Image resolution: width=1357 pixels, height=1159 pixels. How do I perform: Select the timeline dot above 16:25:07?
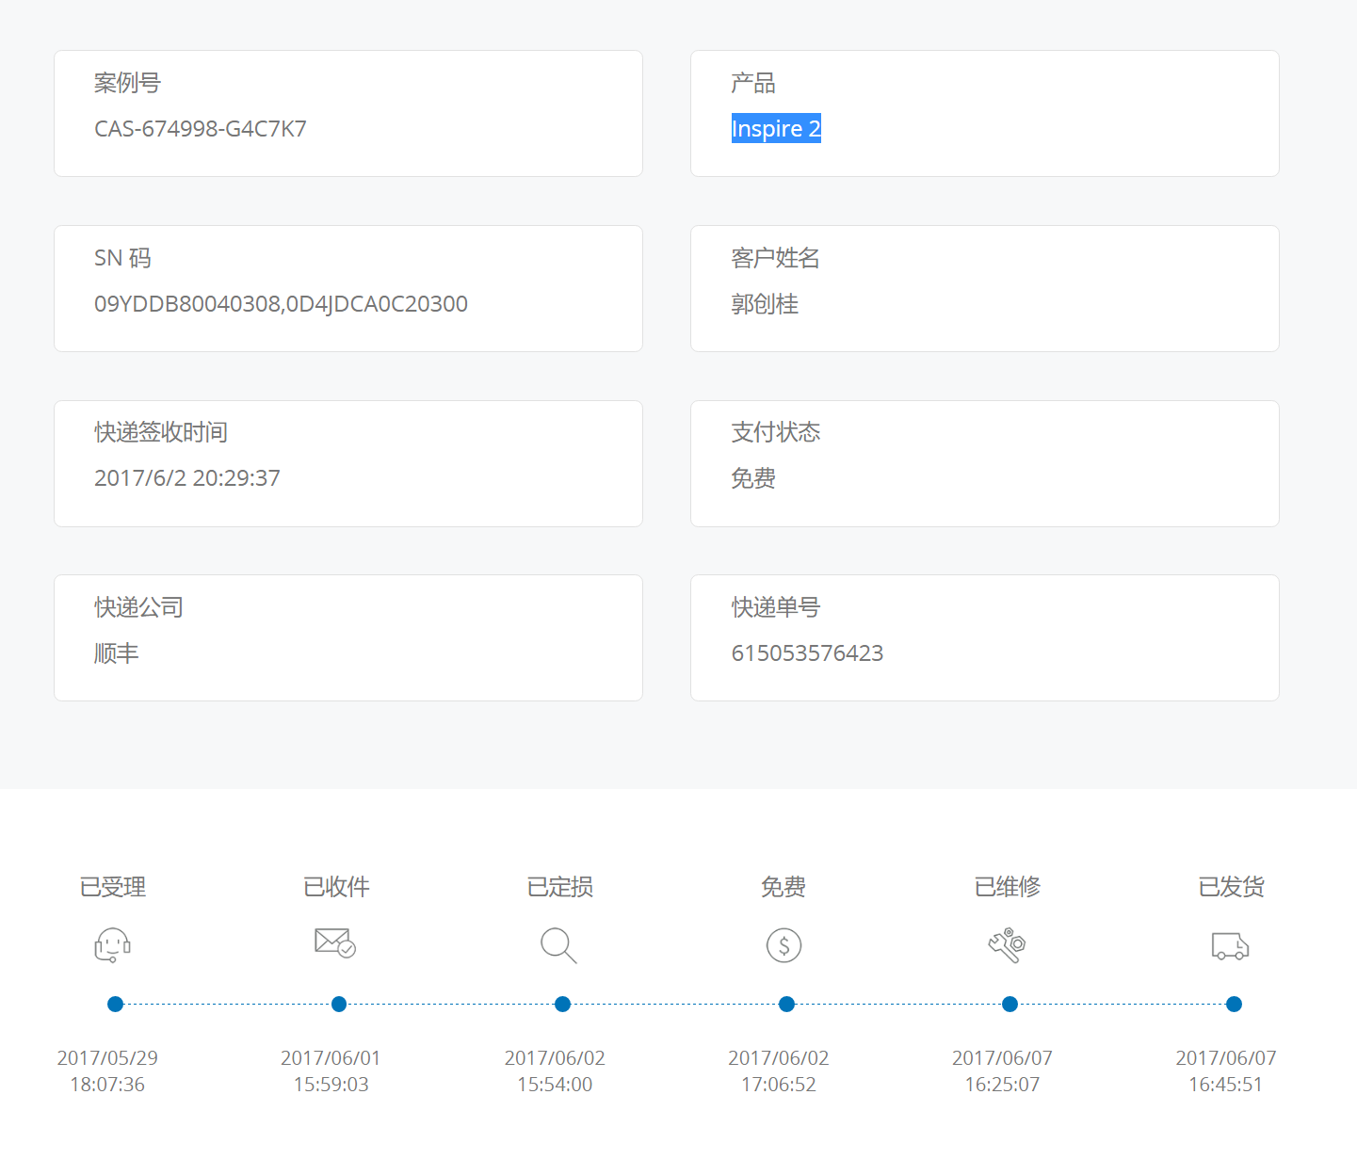click(1010, 1005)
